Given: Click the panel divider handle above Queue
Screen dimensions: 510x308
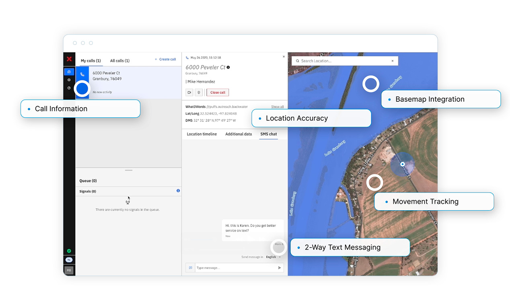Looking at the screenshot, I should click(129, 170).
